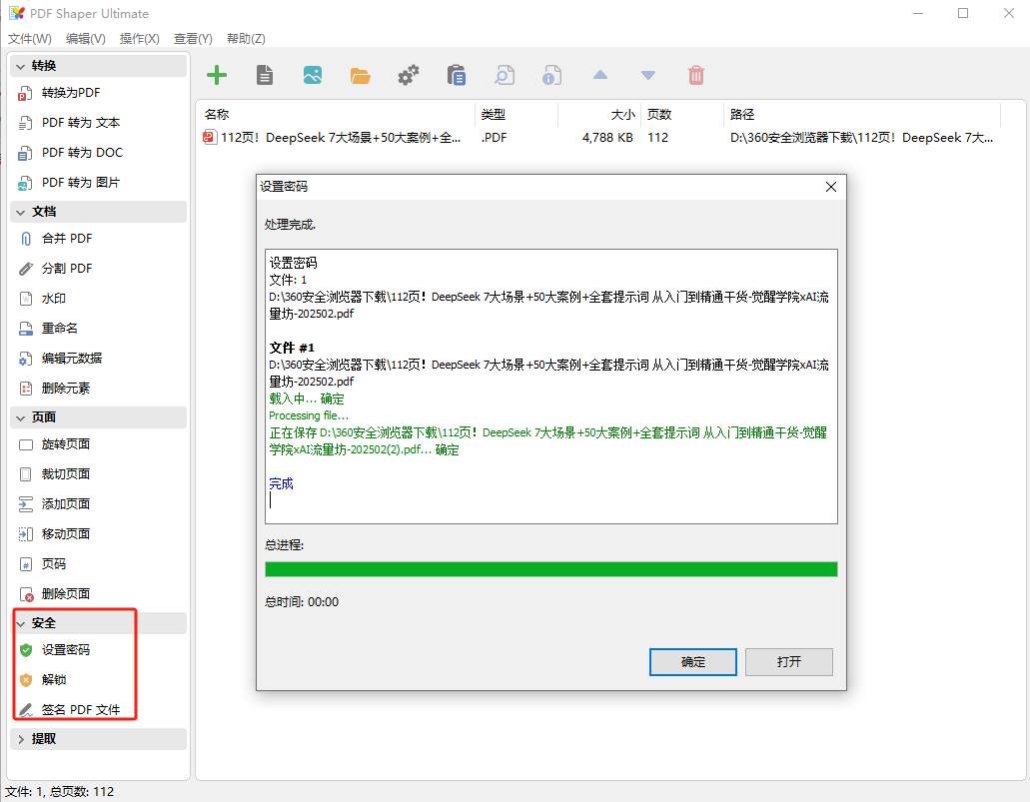The height and width of the screenshot is (802, 1030).
Task: Click the 解锁 unlock tool
Action: click(54, 680)
